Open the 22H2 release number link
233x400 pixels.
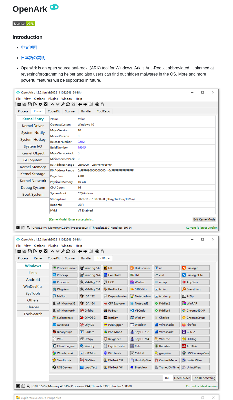point(81,142)
